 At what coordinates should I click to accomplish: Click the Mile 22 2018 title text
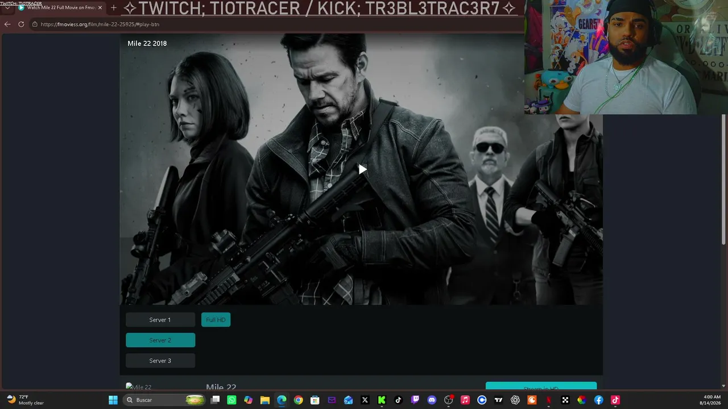pos(147,44)
